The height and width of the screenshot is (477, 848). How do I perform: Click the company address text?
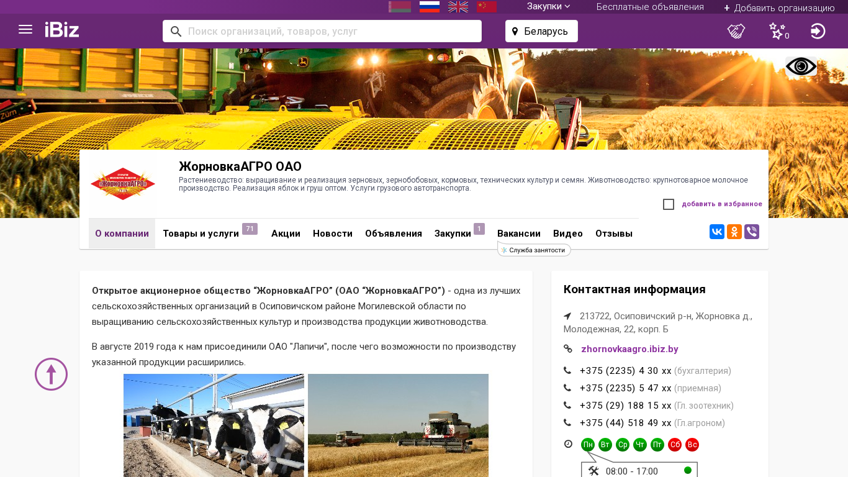tap(658, 322)
